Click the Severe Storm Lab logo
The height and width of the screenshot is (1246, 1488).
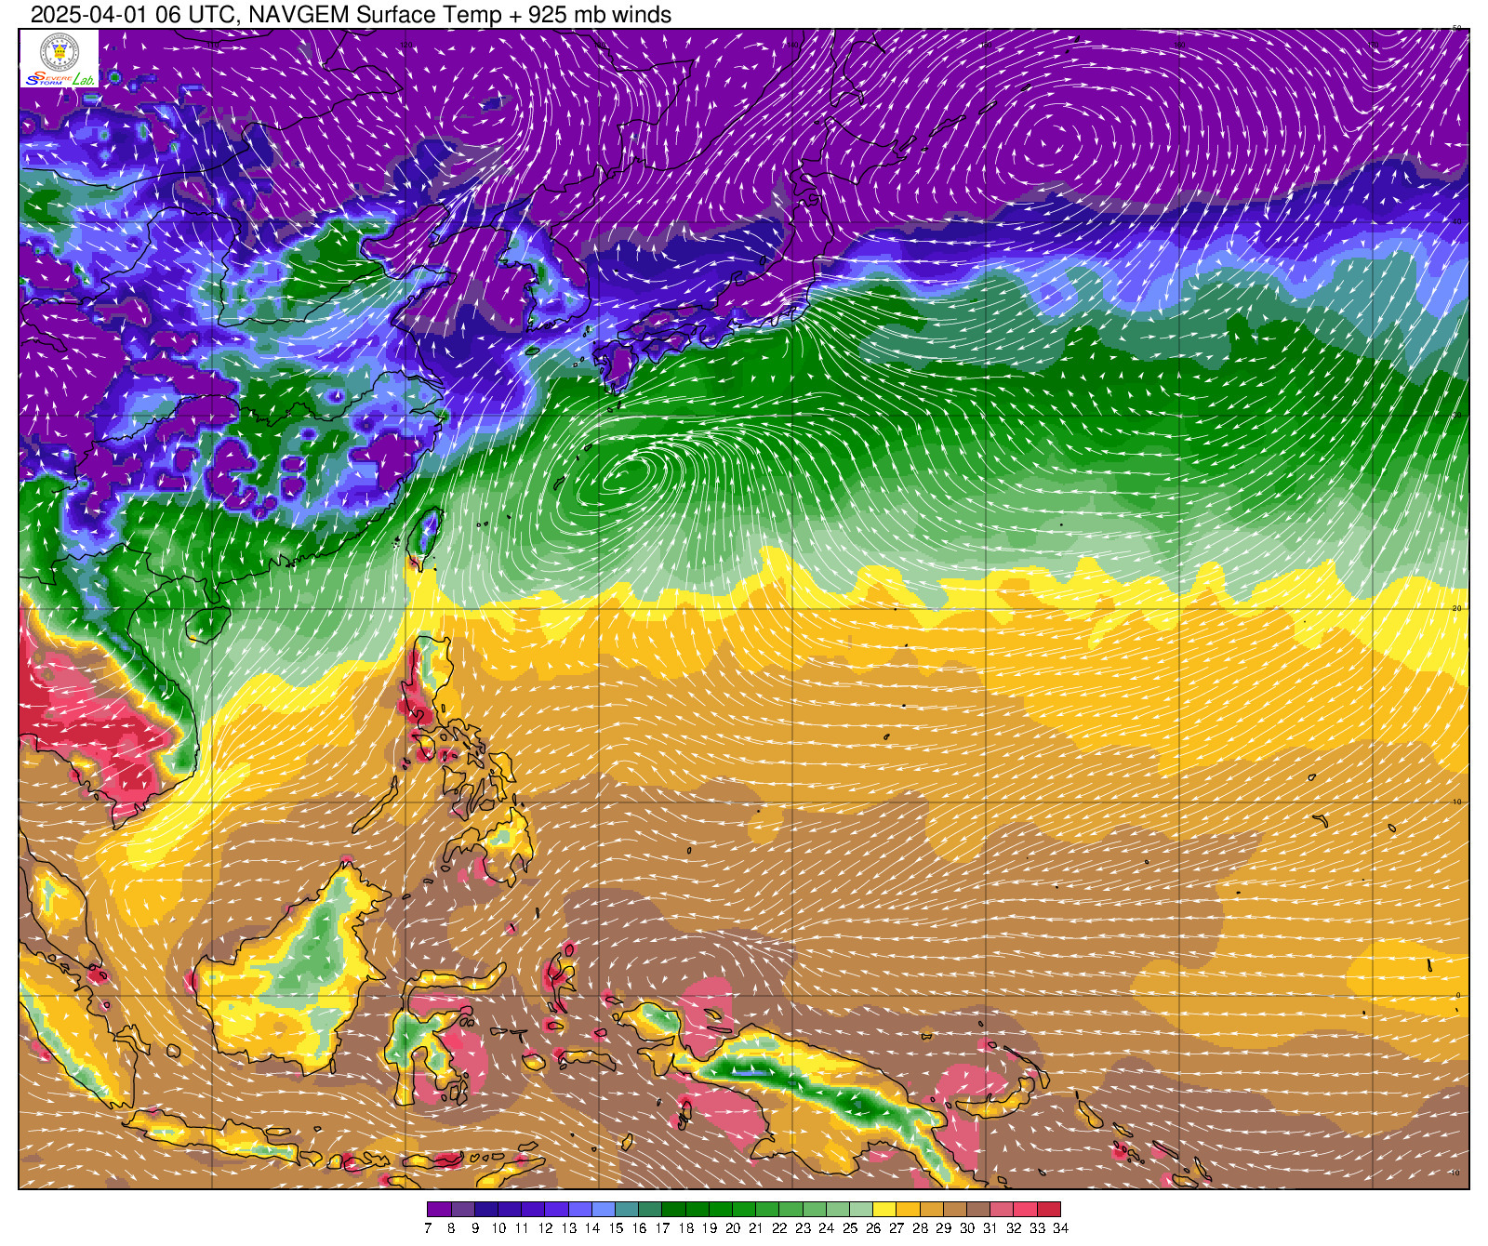[60, 79]
